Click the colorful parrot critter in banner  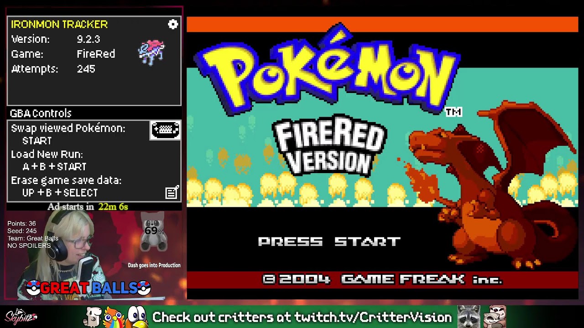114,317
